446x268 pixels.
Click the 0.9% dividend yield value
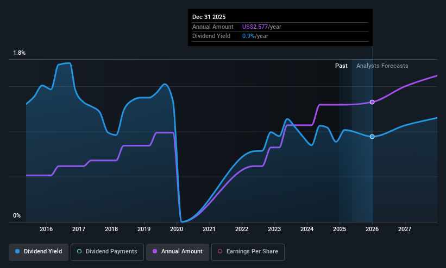[249, 36]
